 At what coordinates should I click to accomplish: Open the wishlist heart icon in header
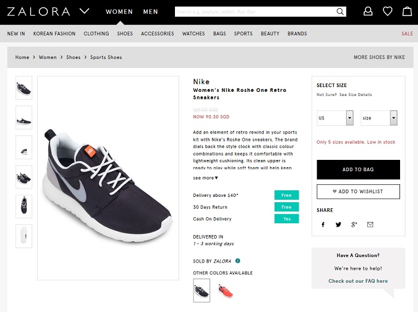pyautogui.click(x=388, y=11)
